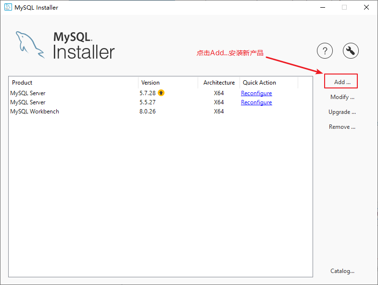Click X64 architecture in 5.5.27 row
This screenshot has height=285, width=378.
point(219,102)
